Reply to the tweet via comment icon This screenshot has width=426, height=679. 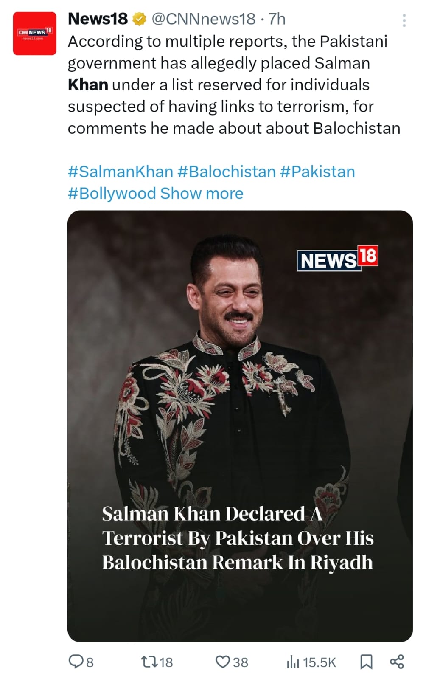76,661
